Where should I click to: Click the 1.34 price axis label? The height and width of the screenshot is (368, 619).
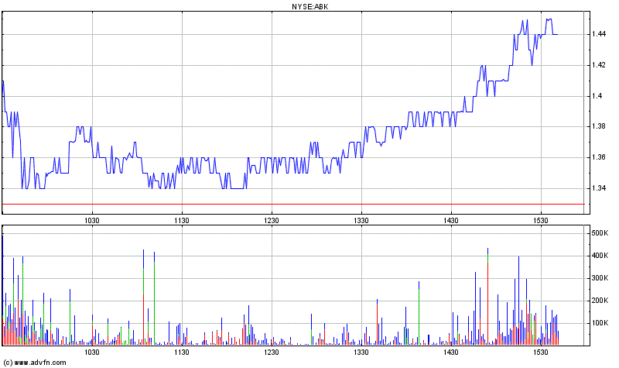click(598, 188)
